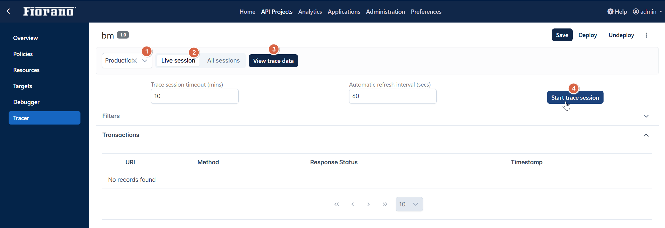This screenshot has width=665, height=228.
Task: Click the back arrow beside Fiorano logo
Action: pyautogui.click(x=8, y=11)
